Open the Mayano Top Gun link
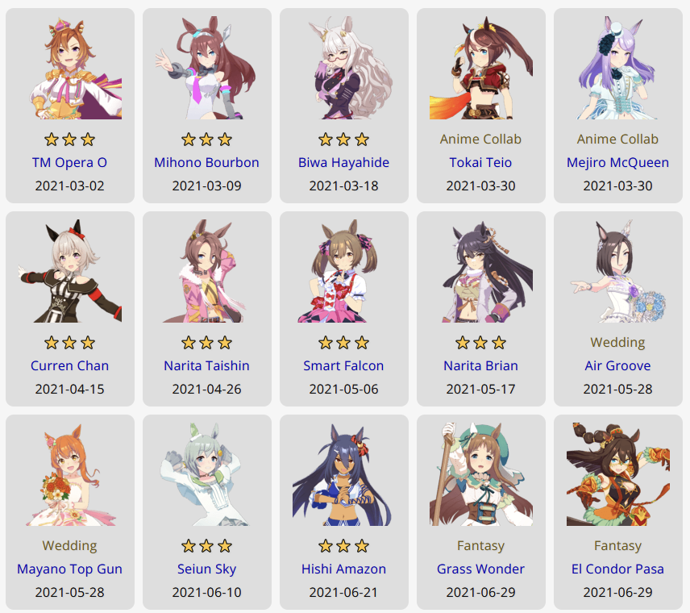This screenshot has height=613, width=690. point(69,569)
